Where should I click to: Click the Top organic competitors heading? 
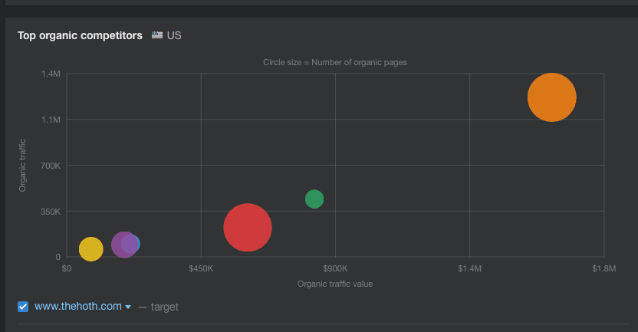(80, 36)
